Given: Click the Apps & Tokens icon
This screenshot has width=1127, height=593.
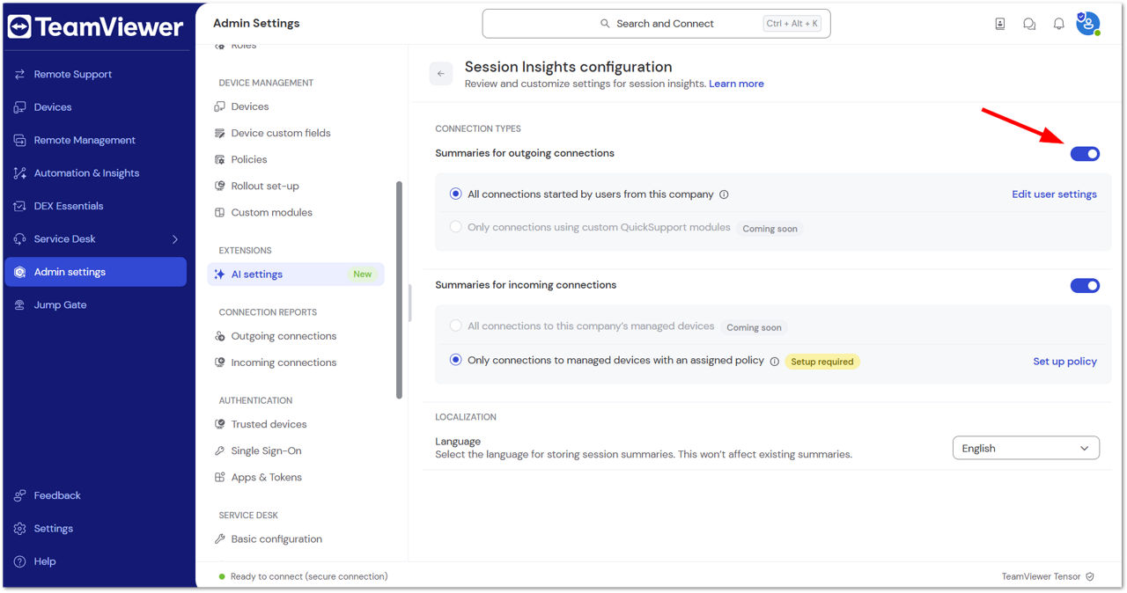Looking at the screenshot, I should (x=220, y=477).
